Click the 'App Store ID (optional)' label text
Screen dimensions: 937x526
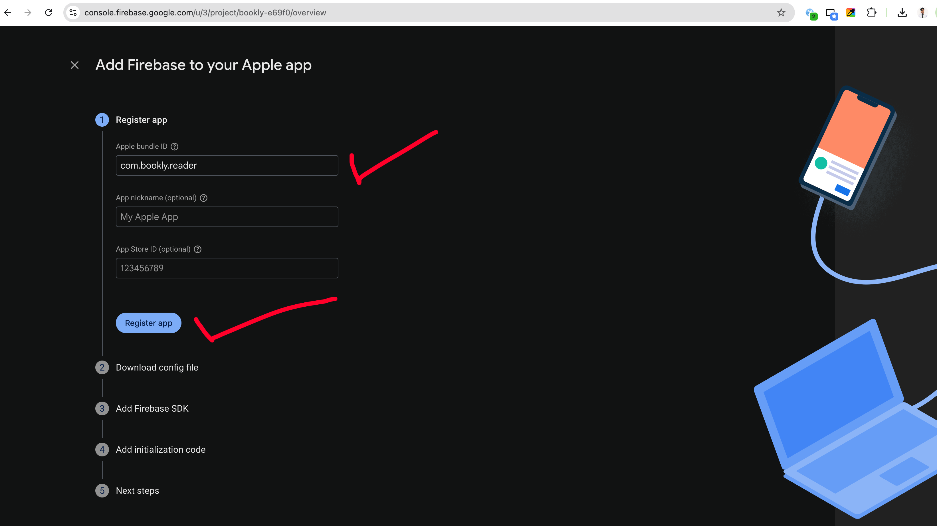point(153,249)
